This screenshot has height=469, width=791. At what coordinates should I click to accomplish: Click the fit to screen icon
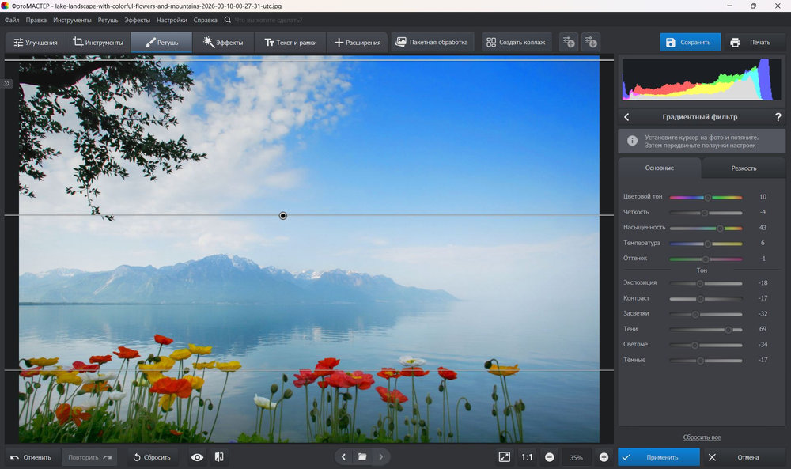point(505,457)
